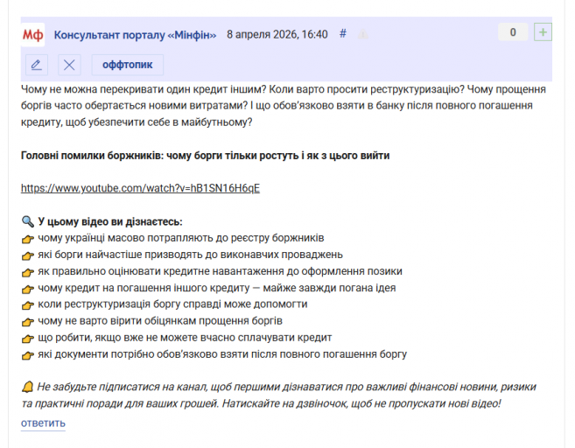
Task: Upvote the comment with the plus button
Action: pyautogui.click(x=543, y=32)
